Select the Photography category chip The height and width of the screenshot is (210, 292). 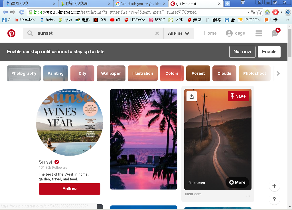click(x=24, y=73)
